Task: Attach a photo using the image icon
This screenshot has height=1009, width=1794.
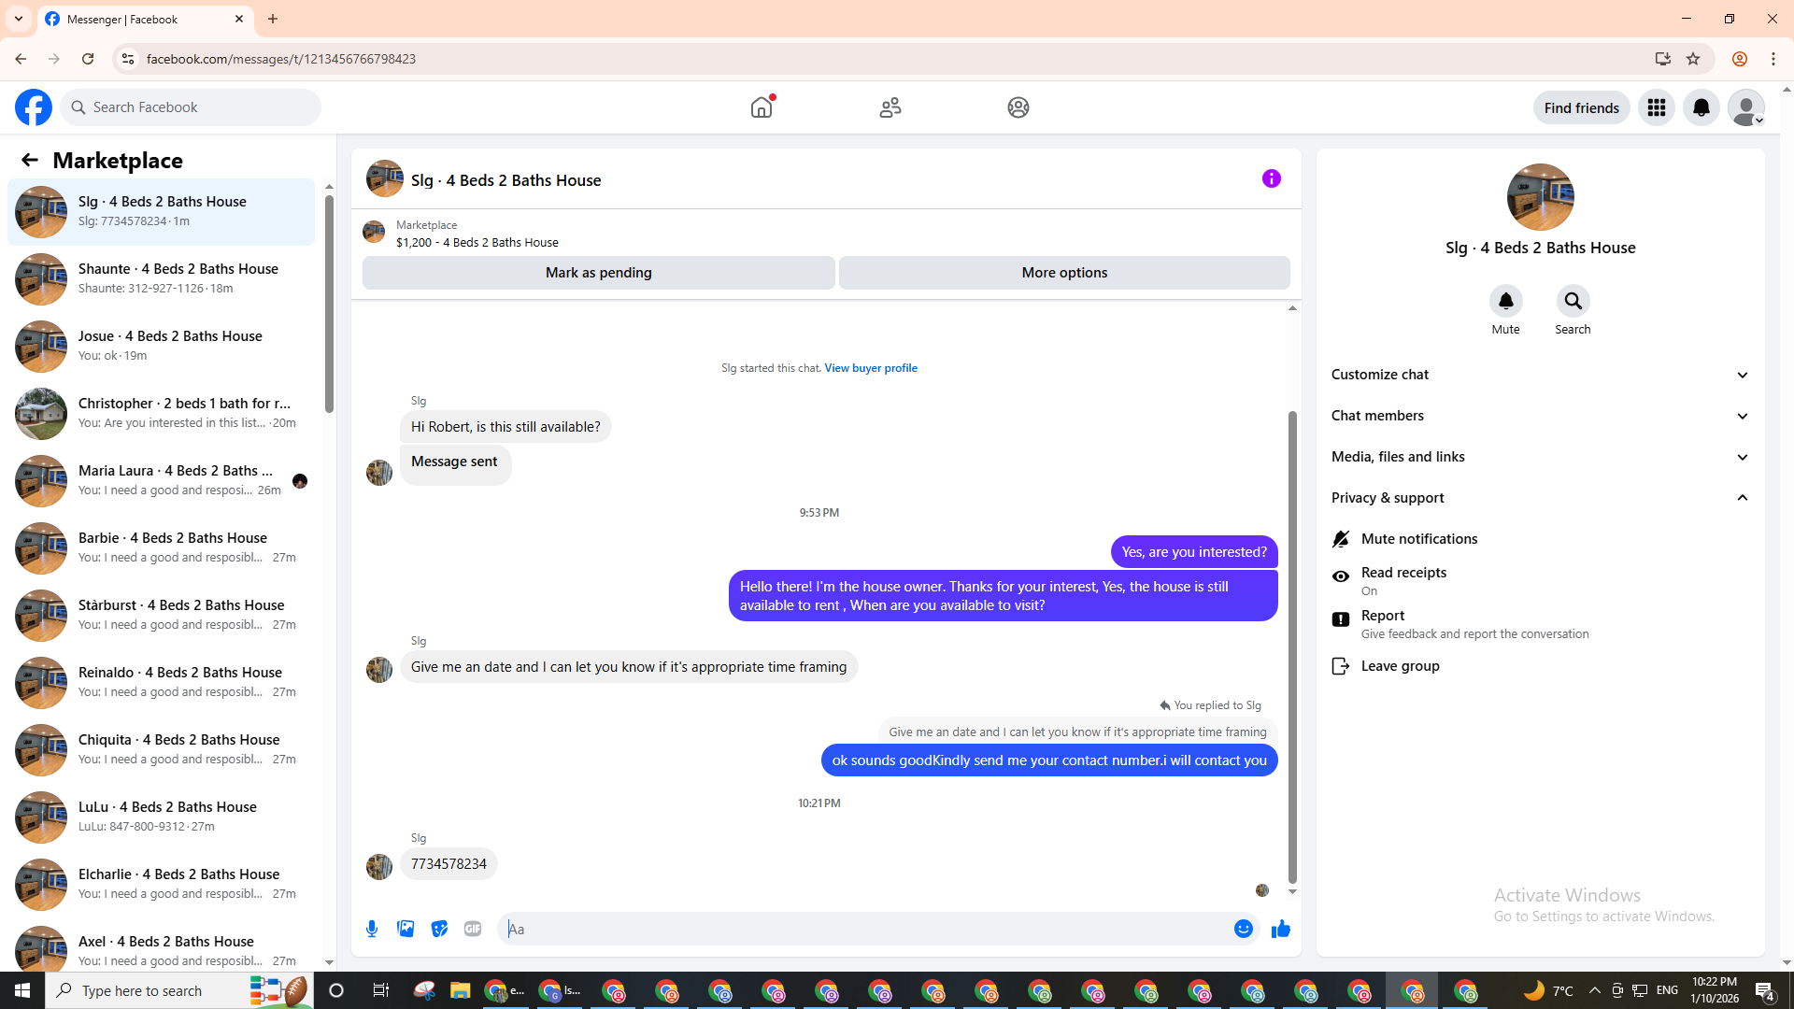Action: click(406, 929)
